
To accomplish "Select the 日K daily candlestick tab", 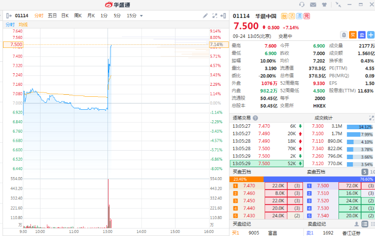I will coord(65,16).
